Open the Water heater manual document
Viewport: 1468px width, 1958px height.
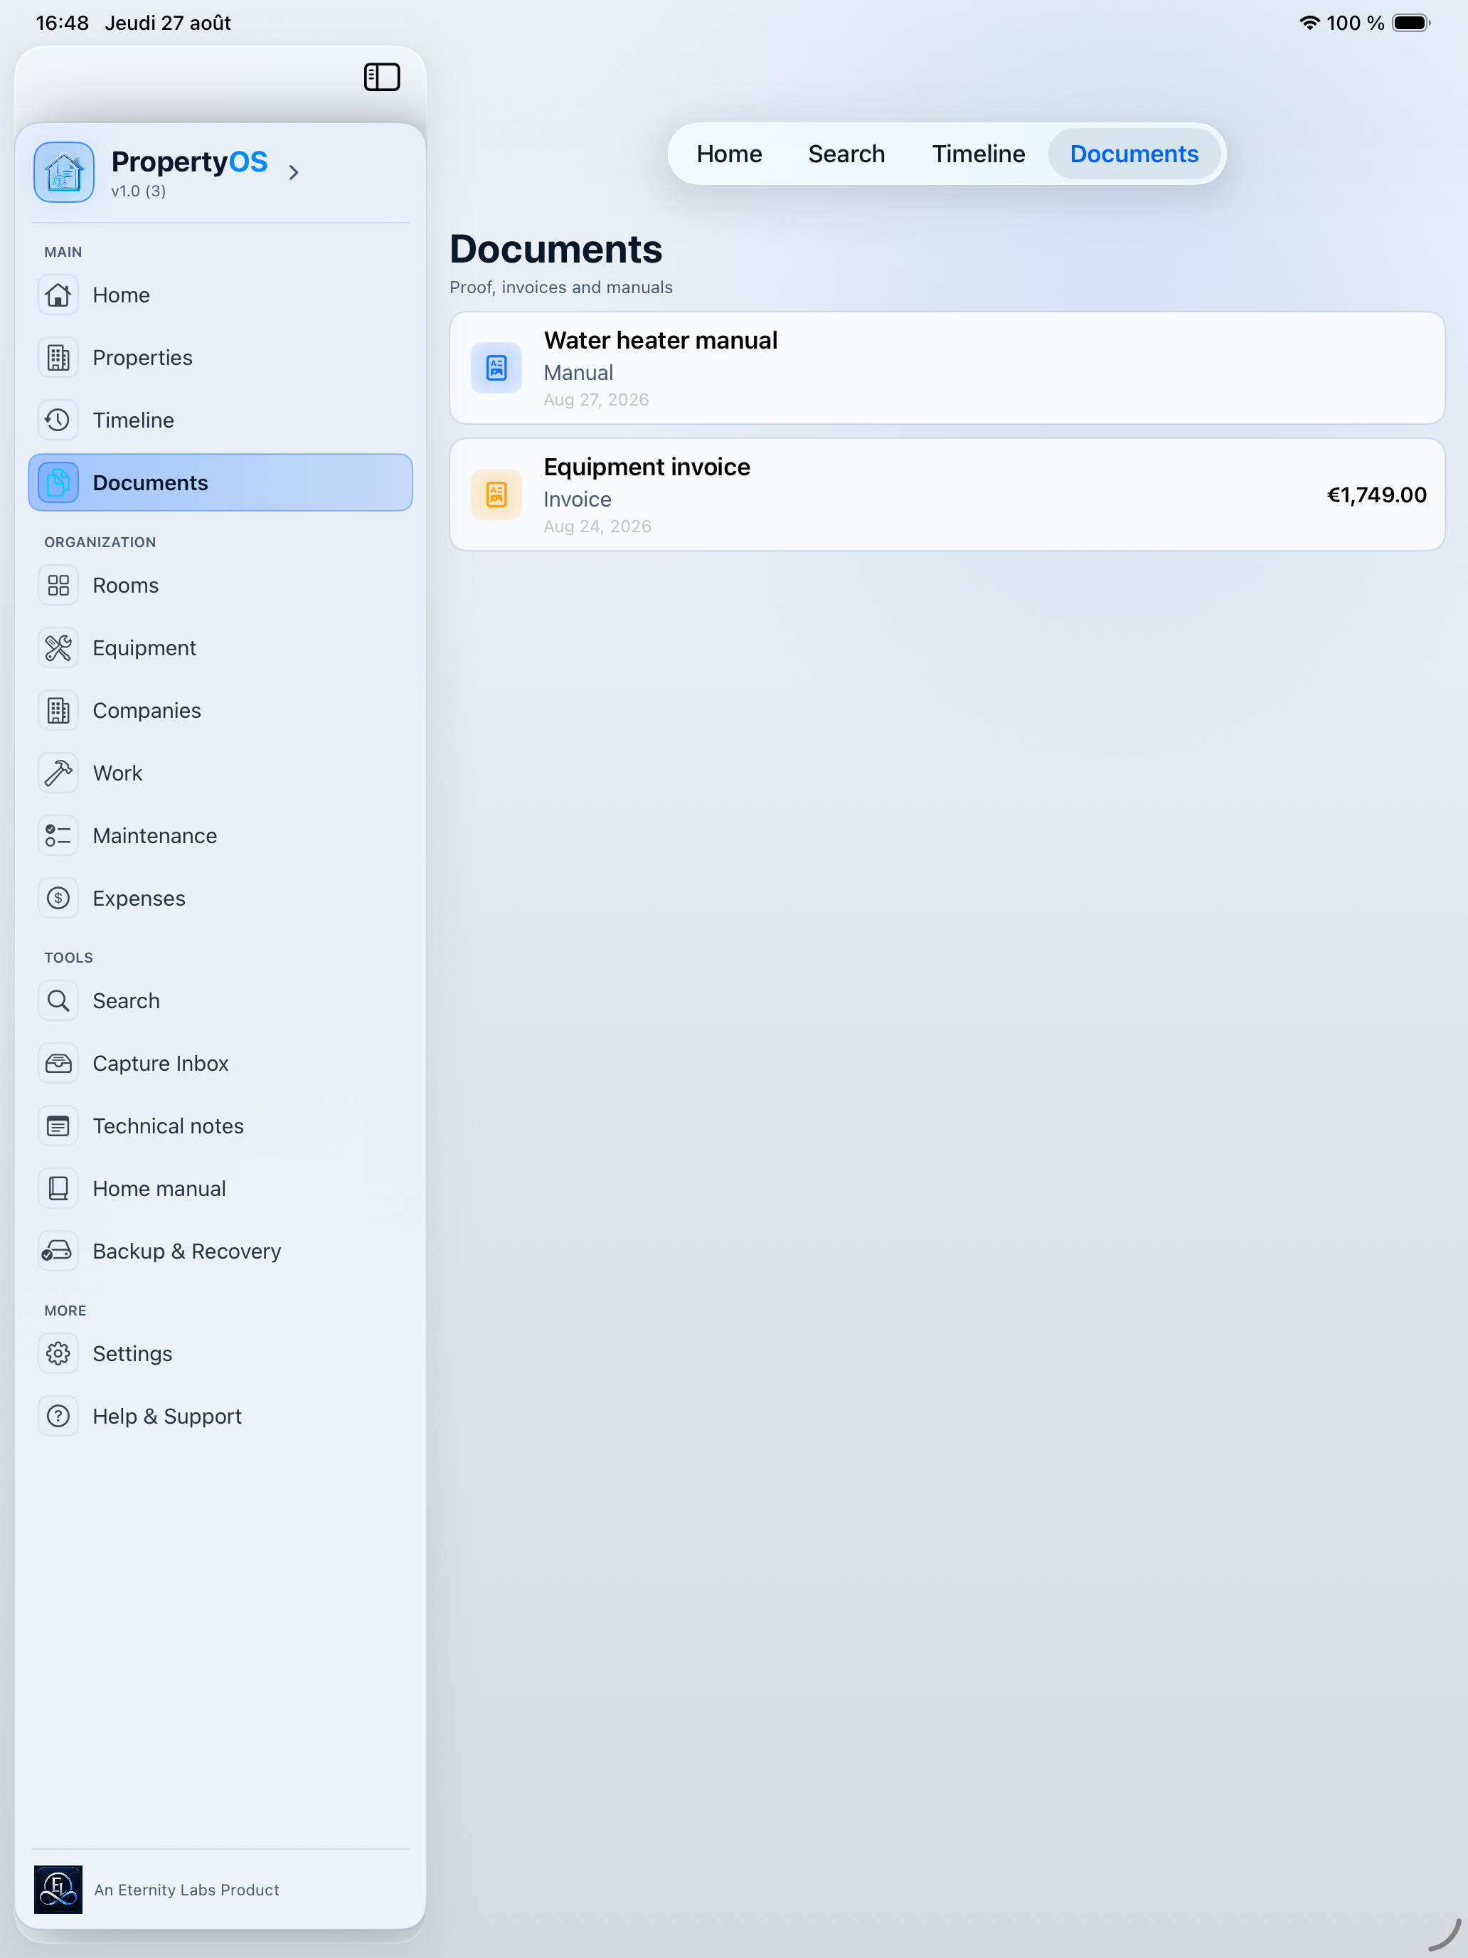(x=947, y=369)
